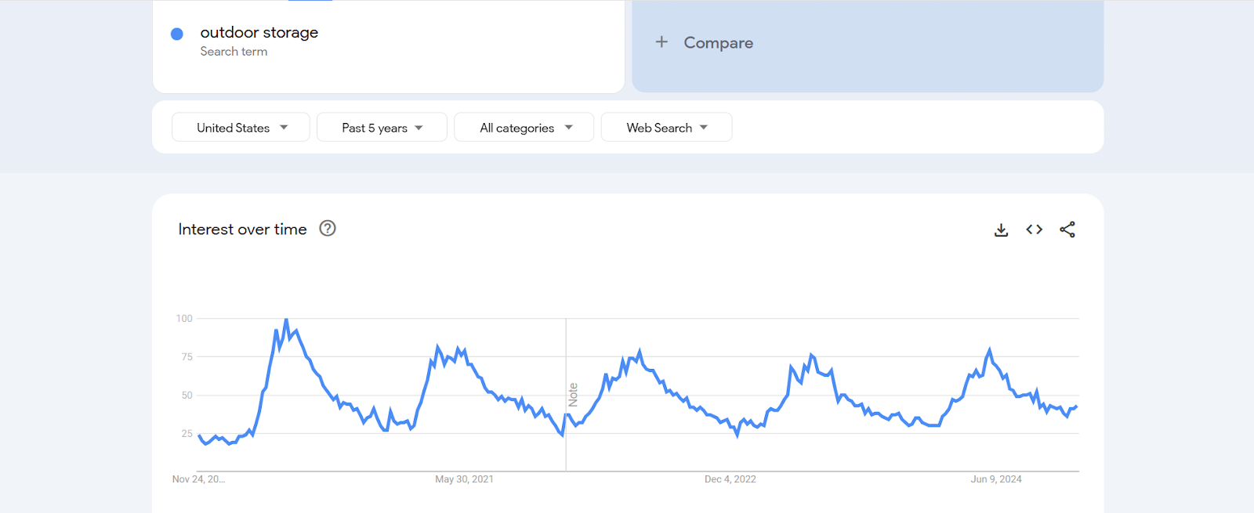Click the Search term label
The image size is (1254, 513).
point(234,52)
